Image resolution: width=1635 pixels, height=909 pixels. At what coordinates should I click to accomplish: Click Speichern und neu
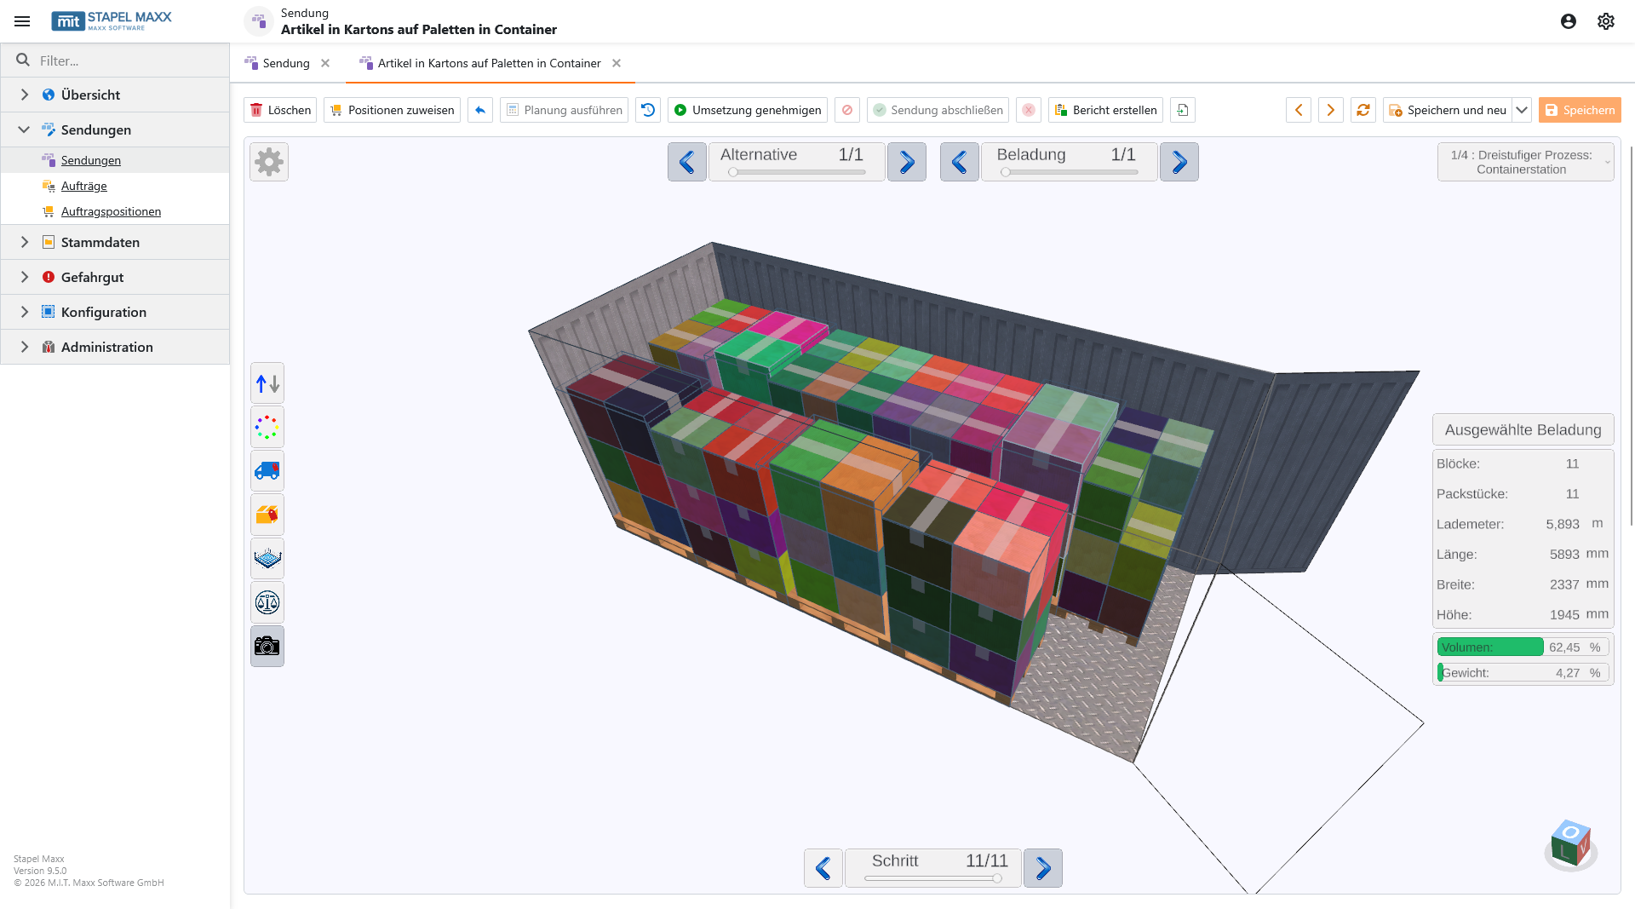tap(1448, 110)
